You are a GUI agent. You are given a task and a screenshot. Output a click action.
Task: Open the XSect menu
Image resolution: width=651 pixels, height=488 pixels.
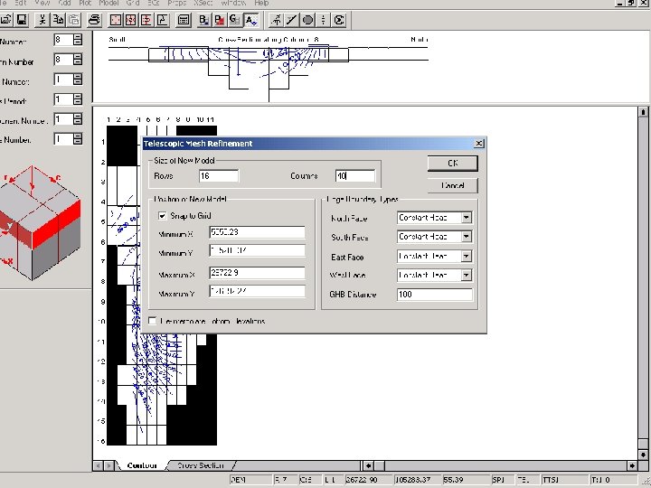coord(203,3)
